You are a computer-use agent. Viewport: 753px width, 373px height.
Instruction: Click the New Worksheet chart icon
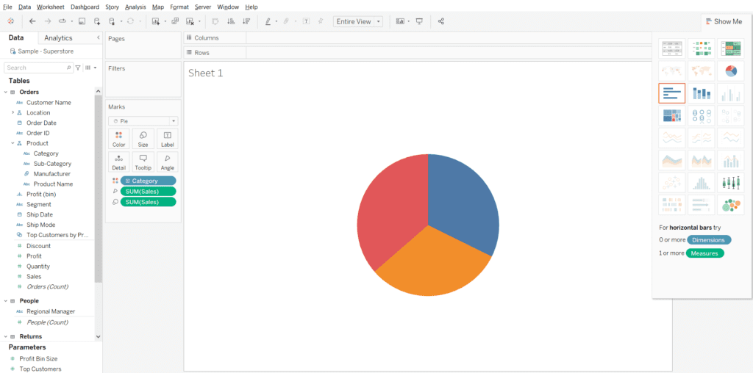pos(156,21)
